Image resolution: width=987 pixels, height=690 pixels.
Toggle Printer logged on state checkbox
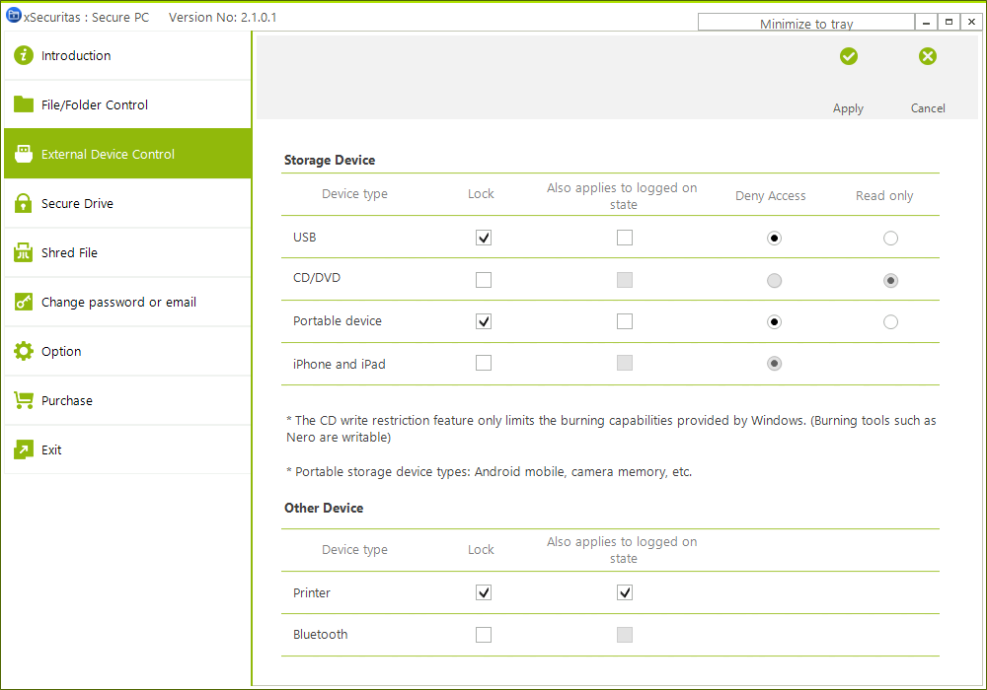[x=625, y=592]
